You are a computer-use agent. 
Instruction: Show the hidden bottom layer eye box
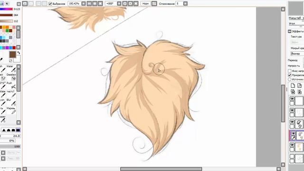(x=292, y=156)
